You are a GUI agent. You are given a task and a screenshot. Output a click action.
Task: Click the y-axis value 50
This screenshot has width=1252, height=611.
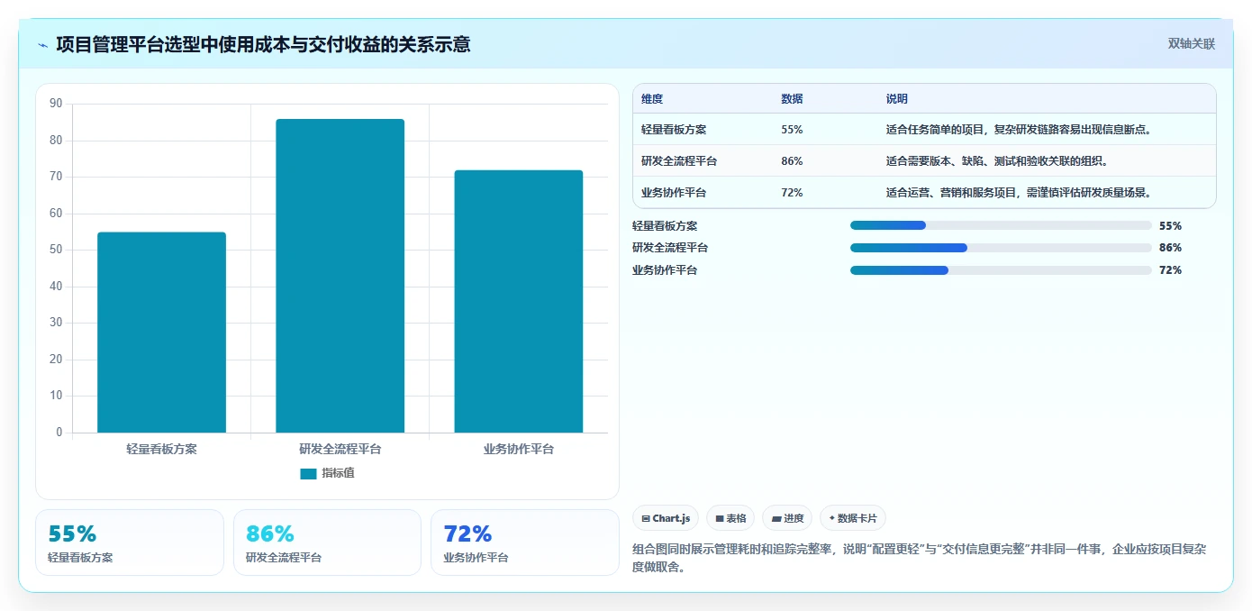pyautogui.click(x=56, y=250)
